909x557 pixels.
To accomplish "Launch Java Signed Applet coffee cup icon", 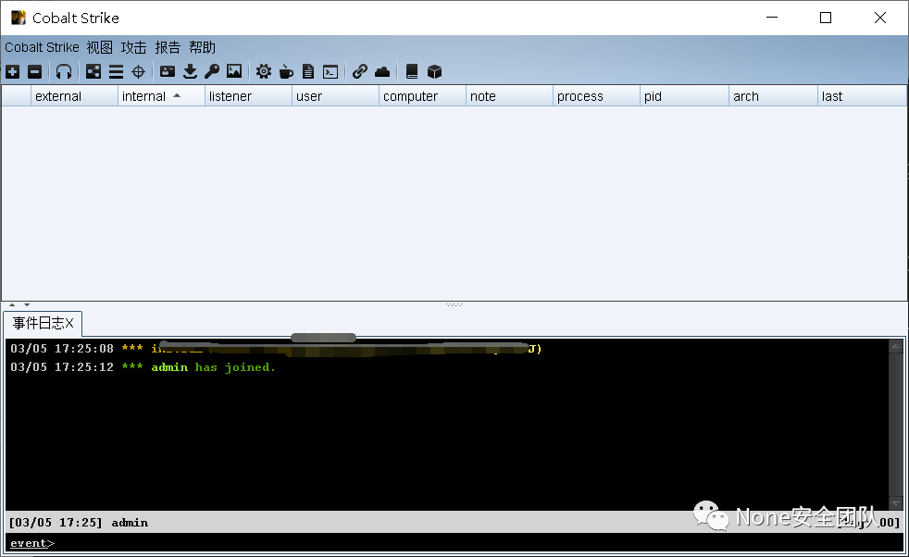I will click(x=286, y=72).
